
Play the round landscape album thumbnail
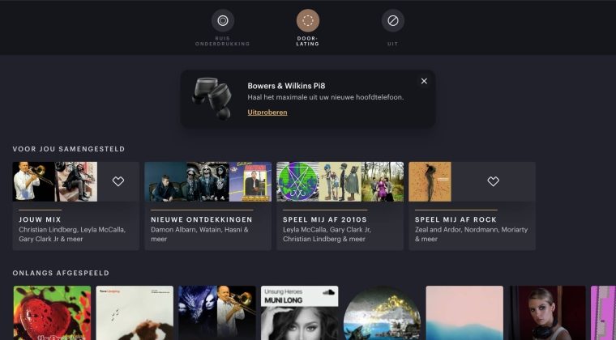(382, 313)
